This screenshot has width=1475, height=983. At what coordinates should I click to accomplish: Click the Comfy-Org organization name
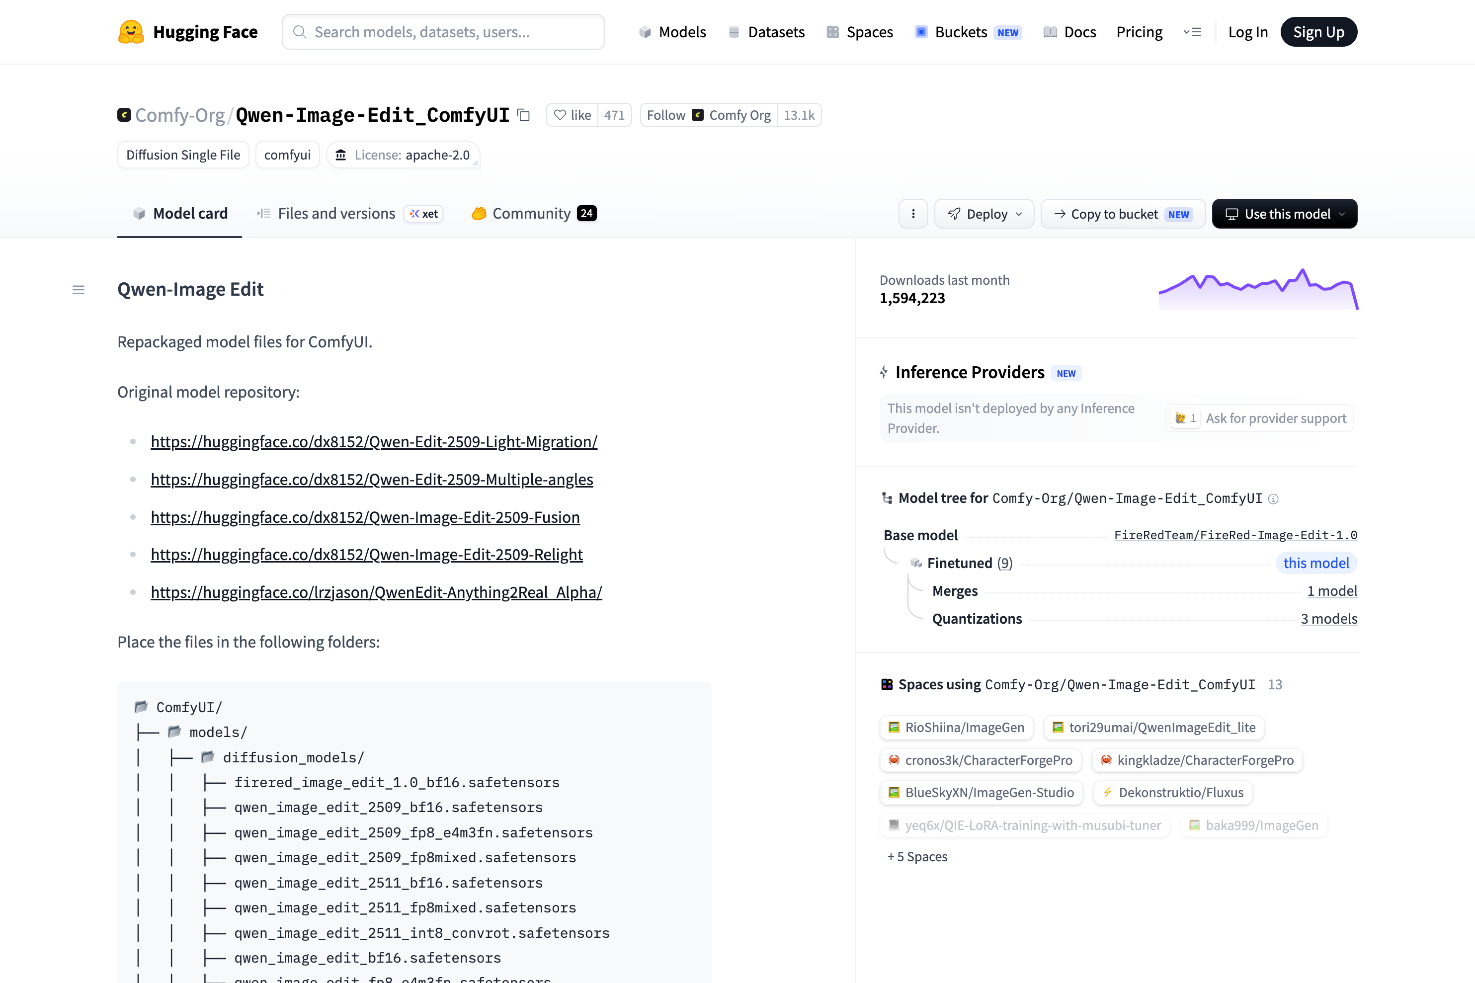pos(180,115)
